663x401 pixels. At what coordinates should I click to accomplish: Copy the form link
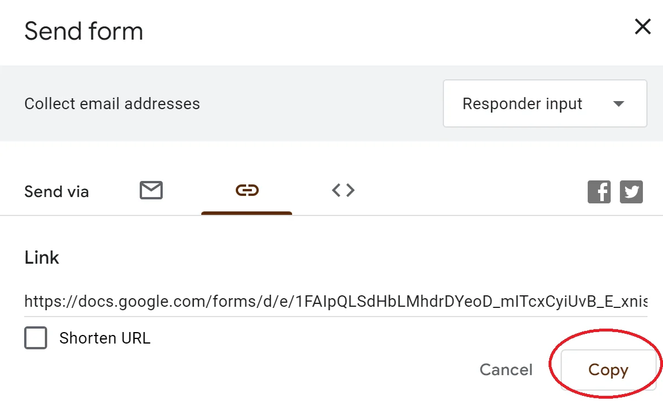[608, 370]
